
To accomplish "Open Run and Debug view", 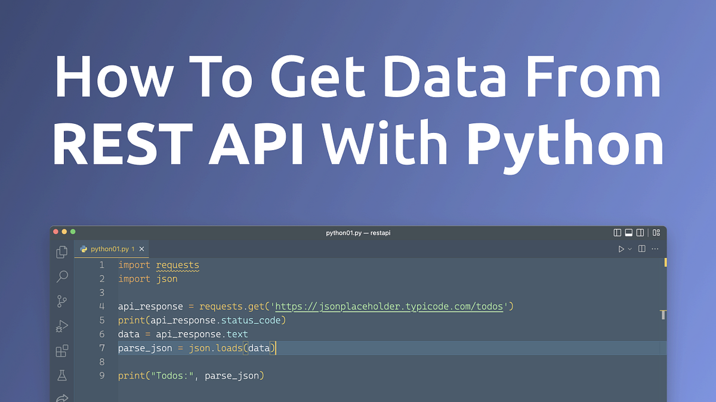I will coord(61,326).
